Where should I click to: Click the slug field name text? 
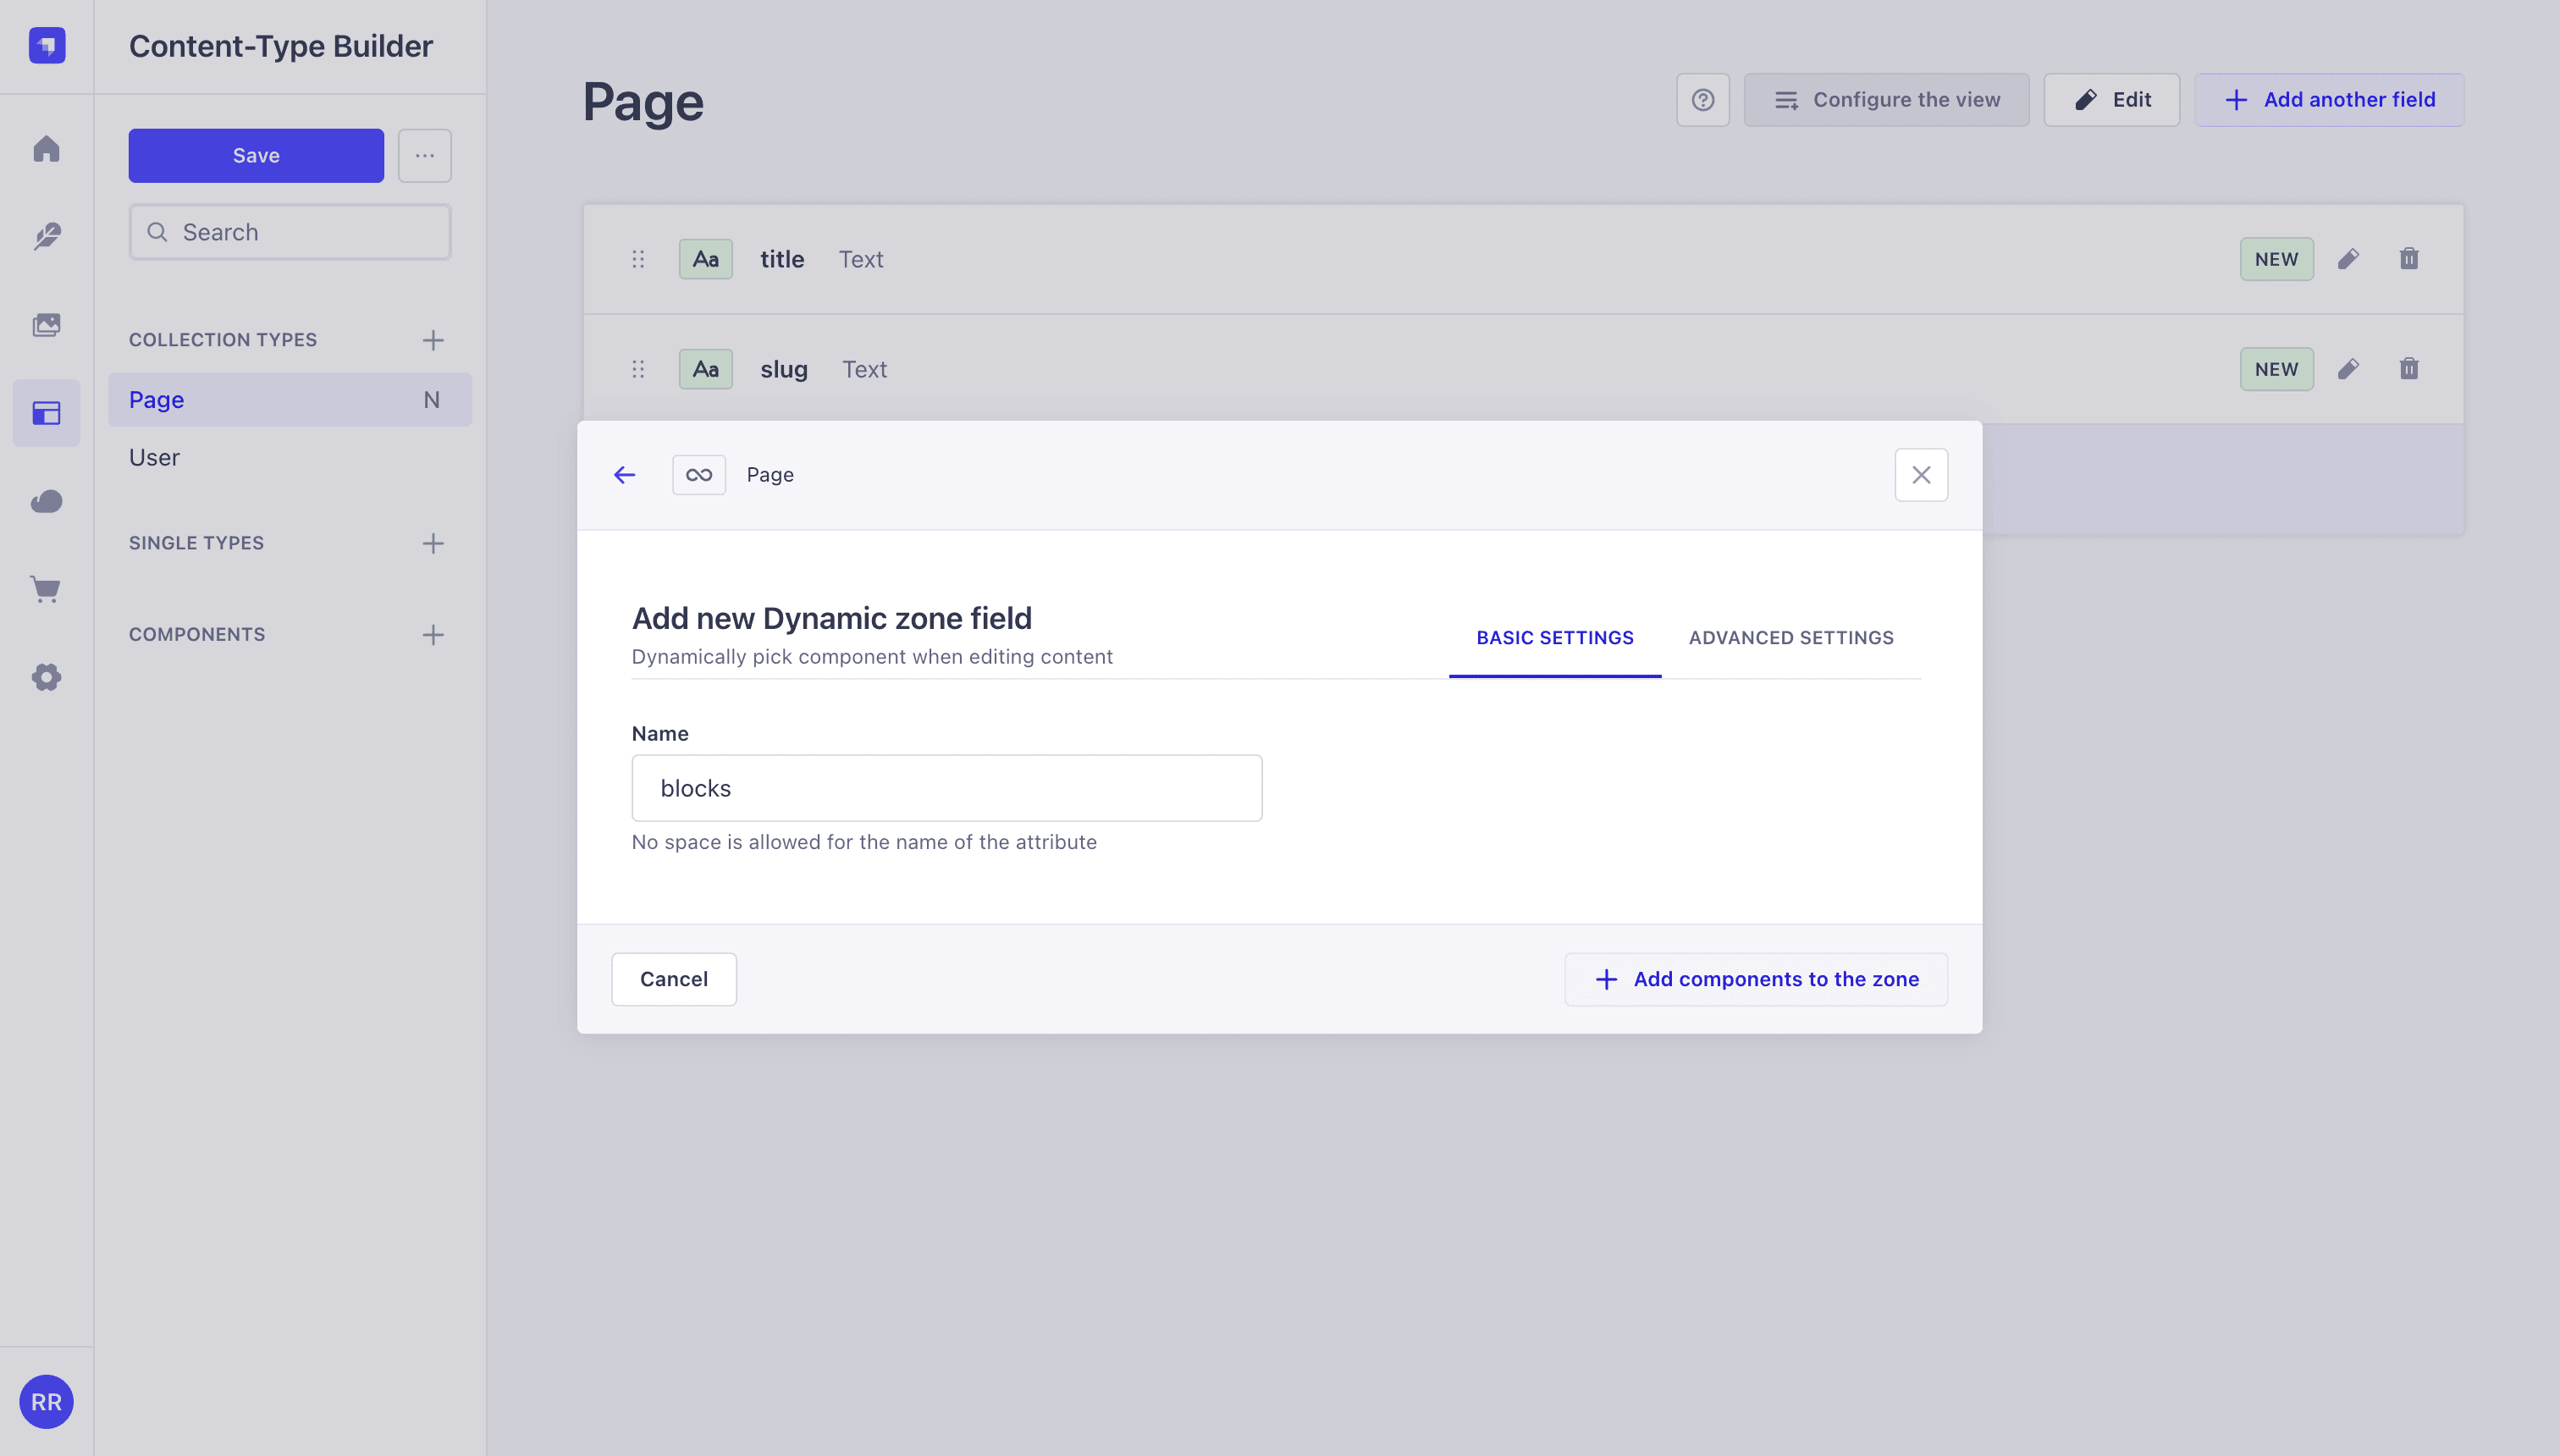(x=784, y=369)
